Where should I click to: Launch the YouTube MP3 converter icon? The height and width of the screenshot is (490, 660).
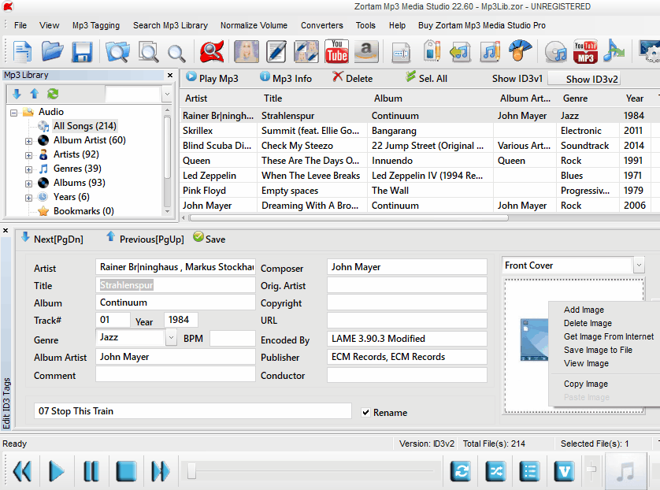pyautogui.click(x=585, y=52)
